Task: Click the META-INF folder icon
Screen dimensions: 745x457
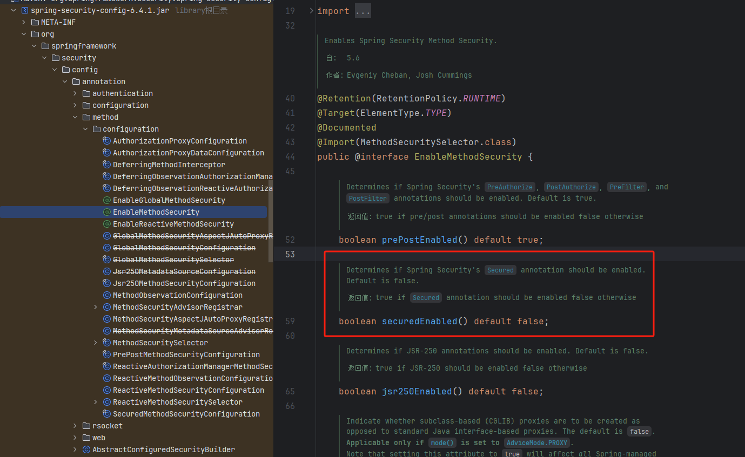Action: point(35,22)
